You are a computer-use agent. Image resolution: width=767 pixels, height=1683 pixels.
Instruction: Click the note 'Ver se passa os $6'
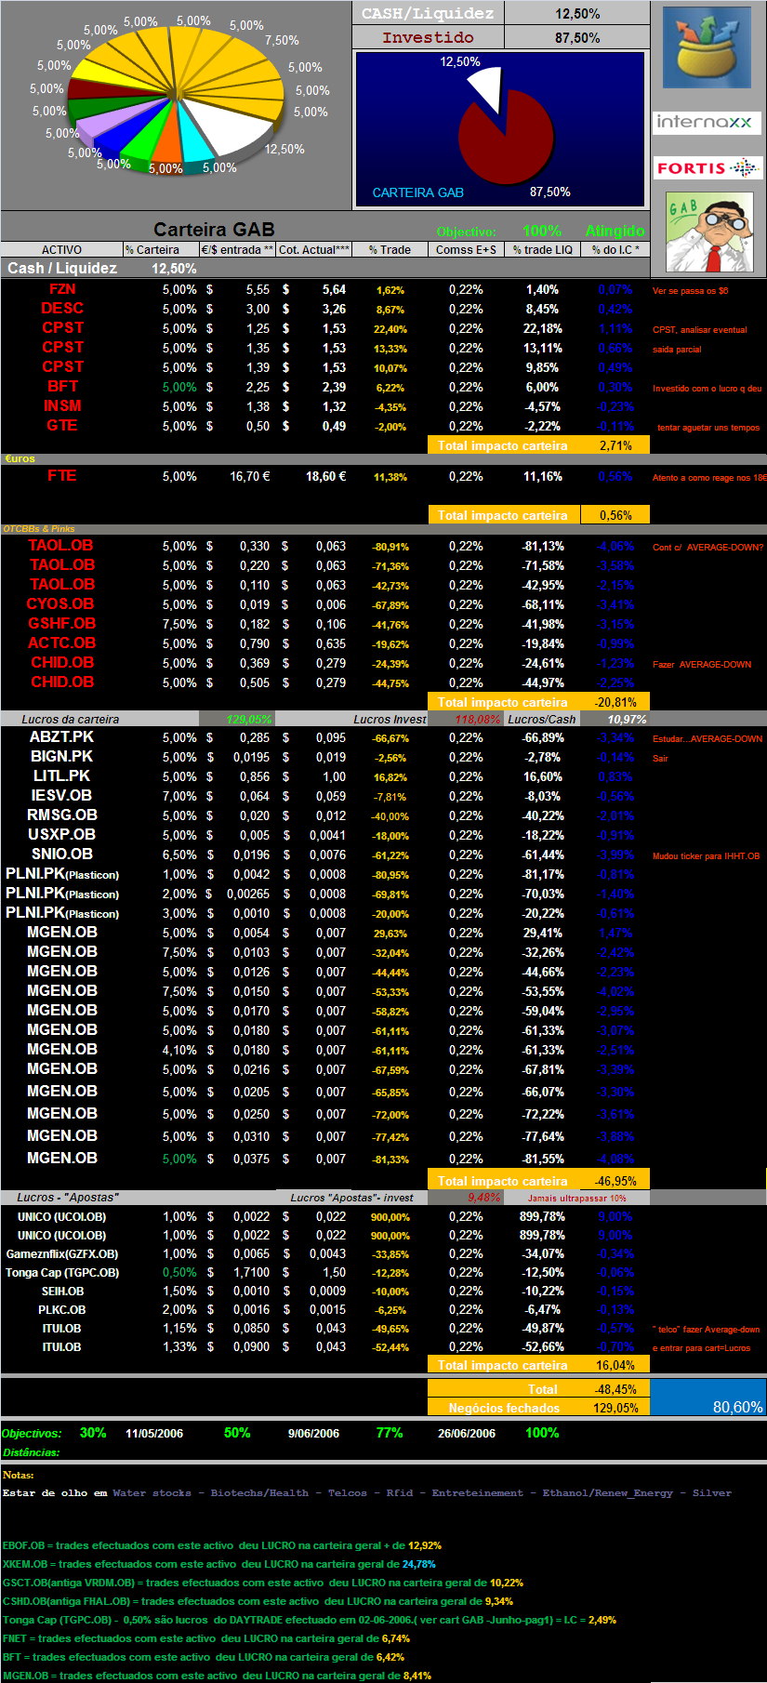pyautogui.click(x=691, y=291)
